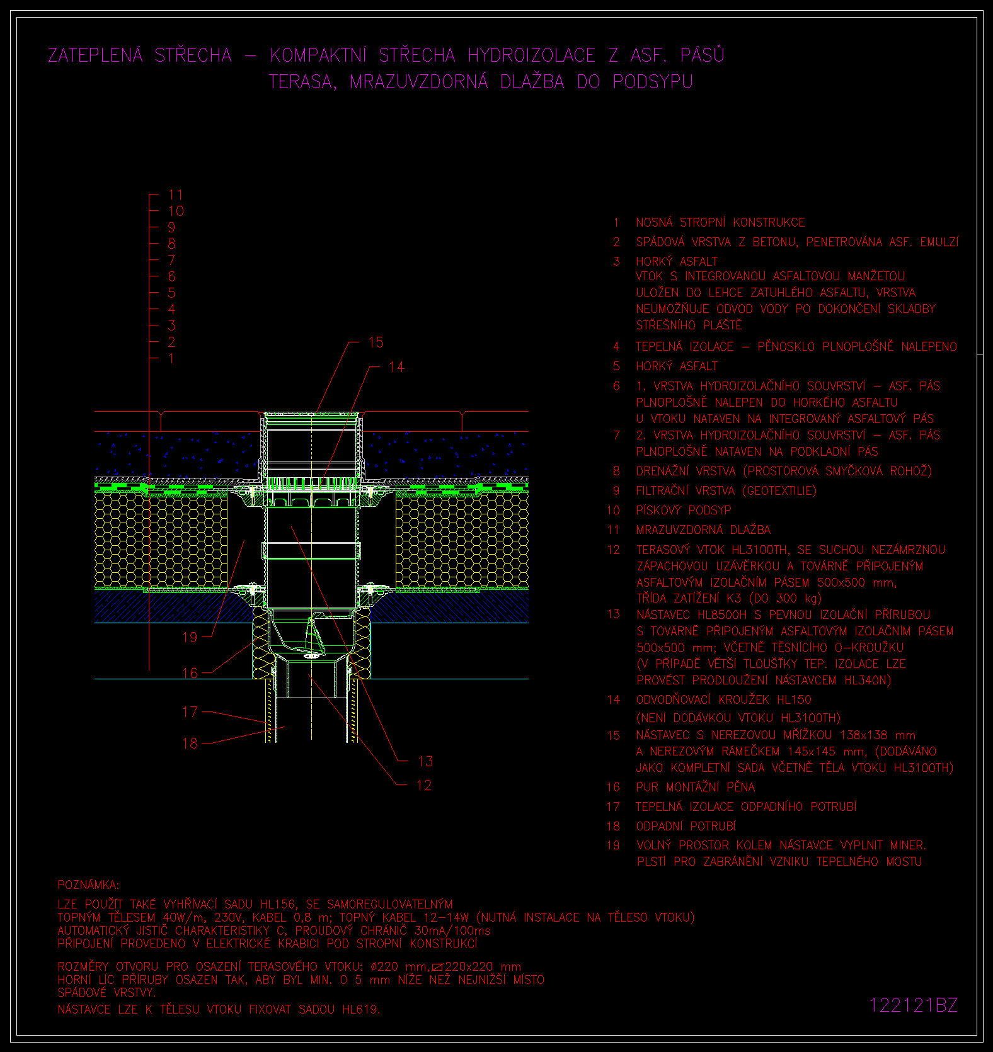Select callout 13 below the drain section
The width and height of the screenshot is (993, 1052).
[x=425, y=761]
